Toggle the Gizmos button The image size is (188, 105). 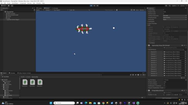tap(142, 10)
